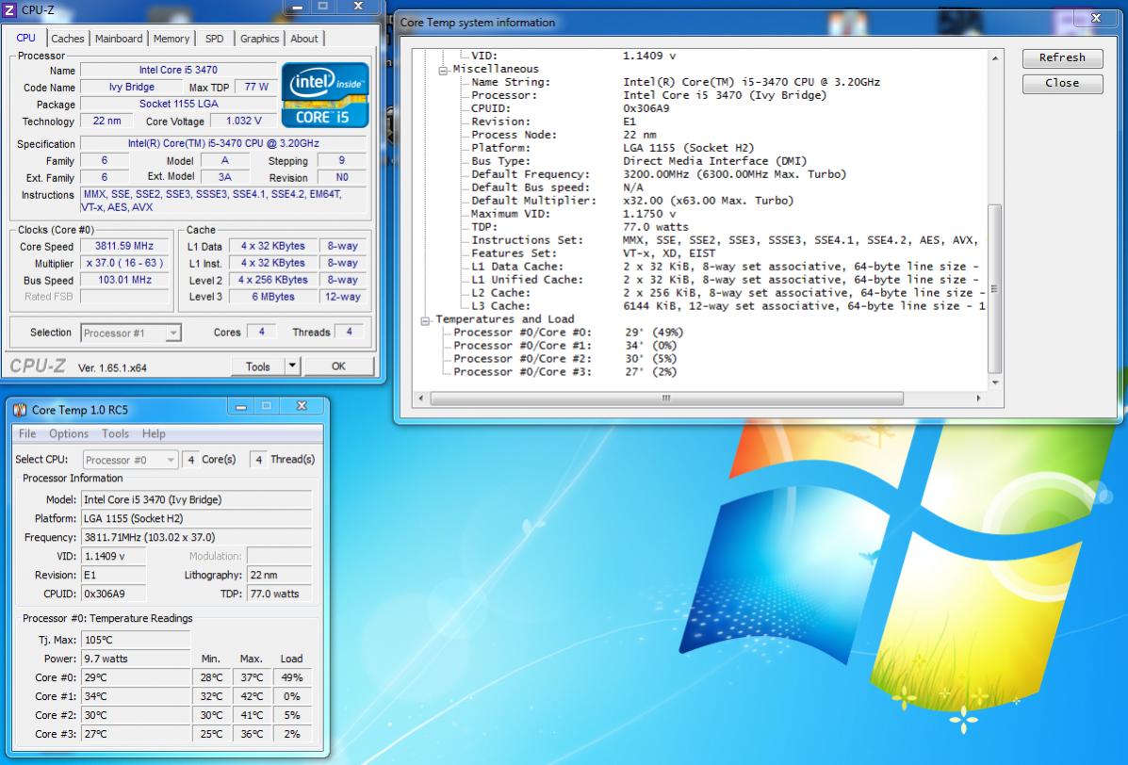Open the SPD tab

pyautogui.click(x=214, y=39)
